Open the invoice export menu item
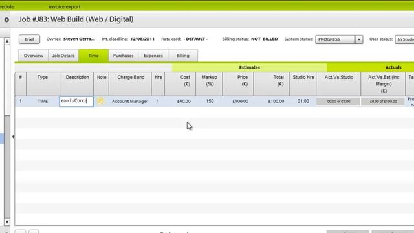414x233 pixels. coord(65,7)
